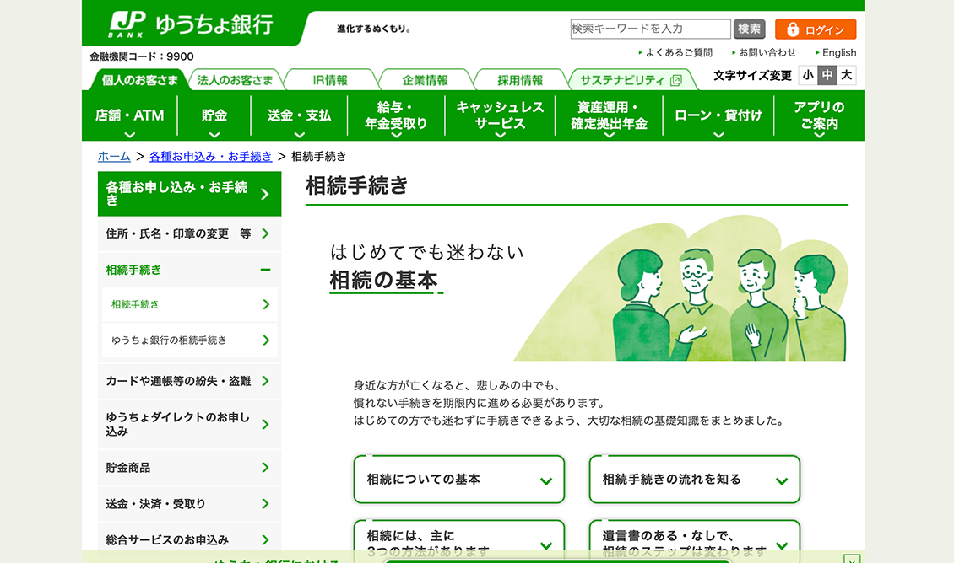Click the 相続の基本 banner title

pyautogui.click(x=384, y=280)
